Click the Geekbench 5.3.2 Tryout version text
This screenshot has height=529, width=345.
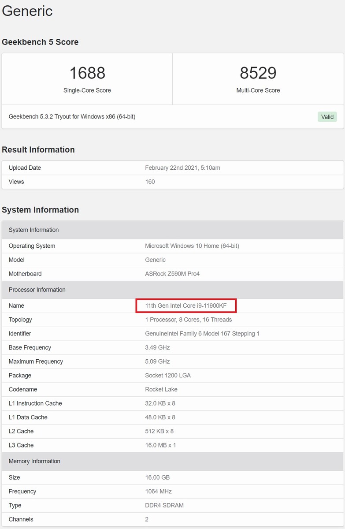(72, 117)
